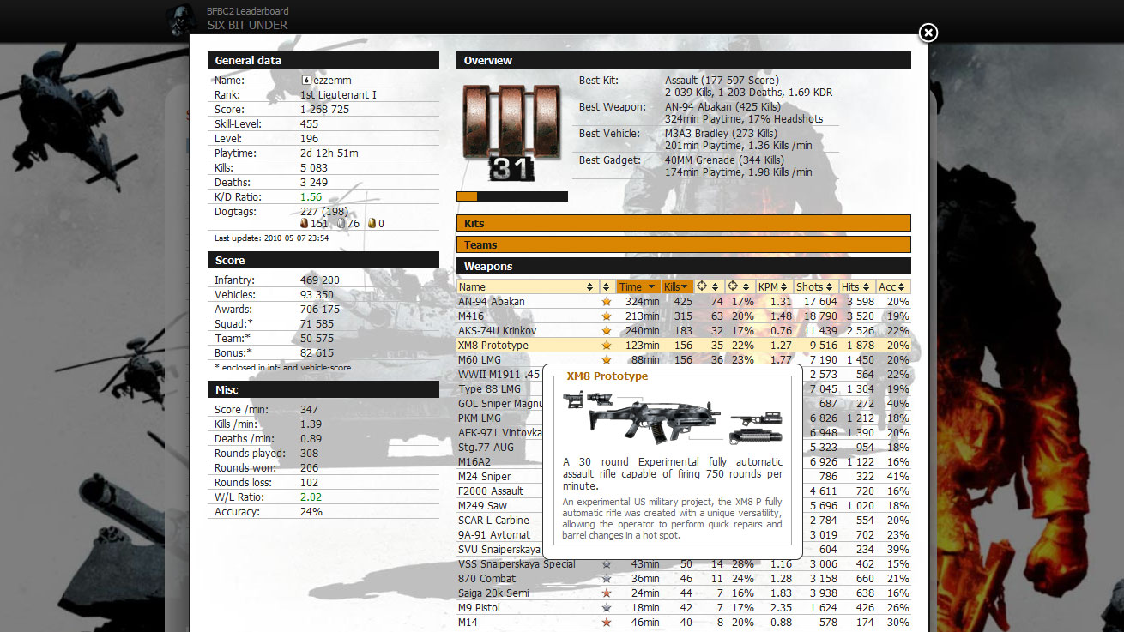Expand the Teams section
This screenshot has height=632, width=1124.
click(x=683, y=244)
